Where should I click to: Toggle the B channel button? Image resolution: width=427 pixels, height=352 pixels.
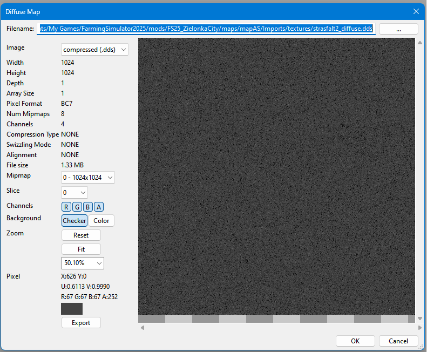click(87, 207)
